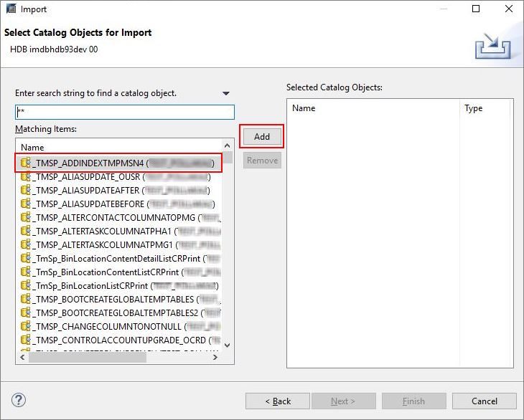Click icon of _TmSp_BinLocationListCRPrint

pos(26,285)
